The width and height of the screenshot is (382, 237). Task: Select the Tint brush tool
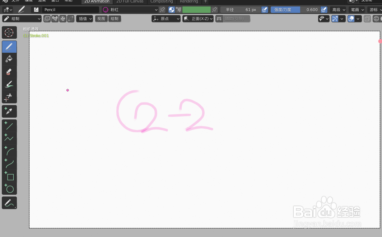pyautogui.click(x=9, y=84)
